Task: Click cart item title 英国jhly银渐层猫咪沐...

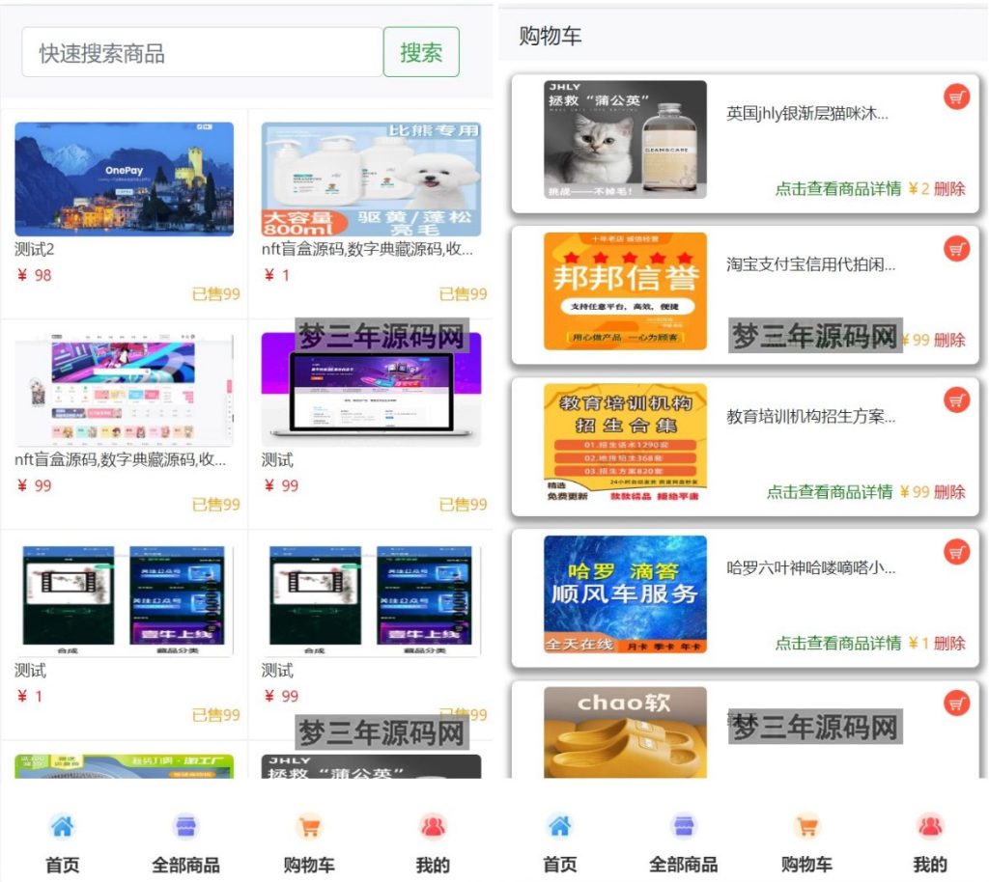Action: (x=807, y=114)
